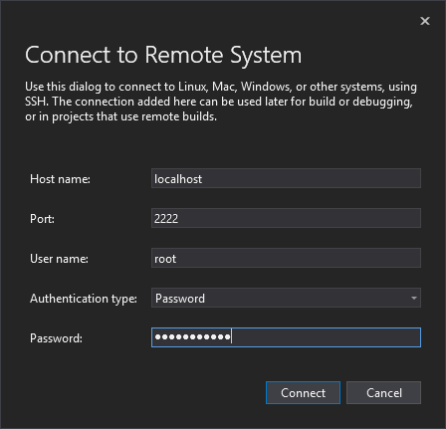Click on the 2222 port number

(x=166, y=219)
